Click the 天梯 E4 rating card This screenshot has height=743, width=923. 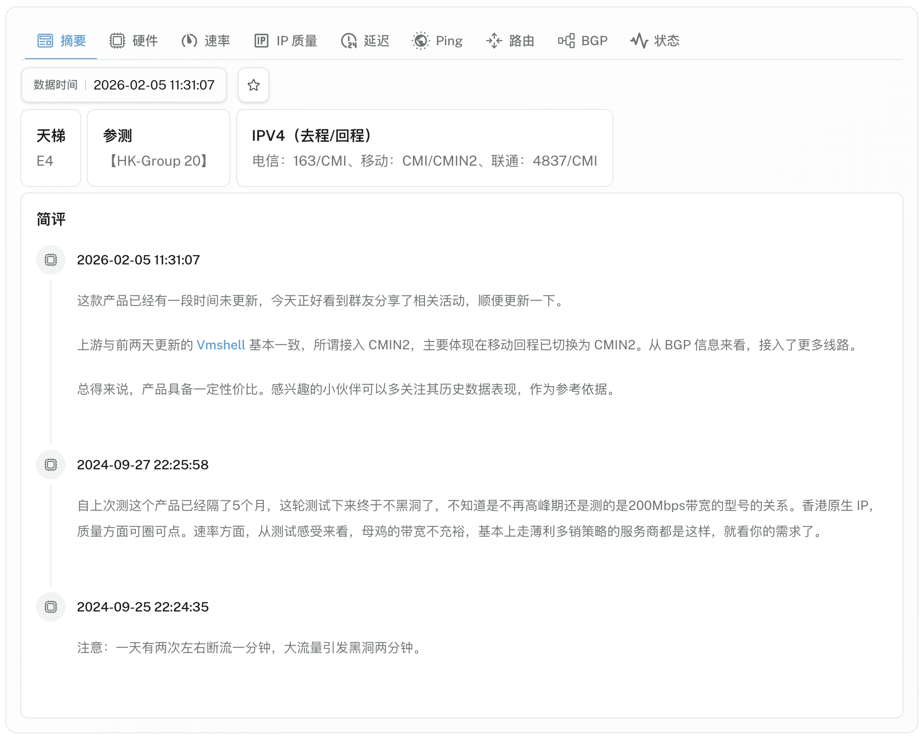pos(51,148)
